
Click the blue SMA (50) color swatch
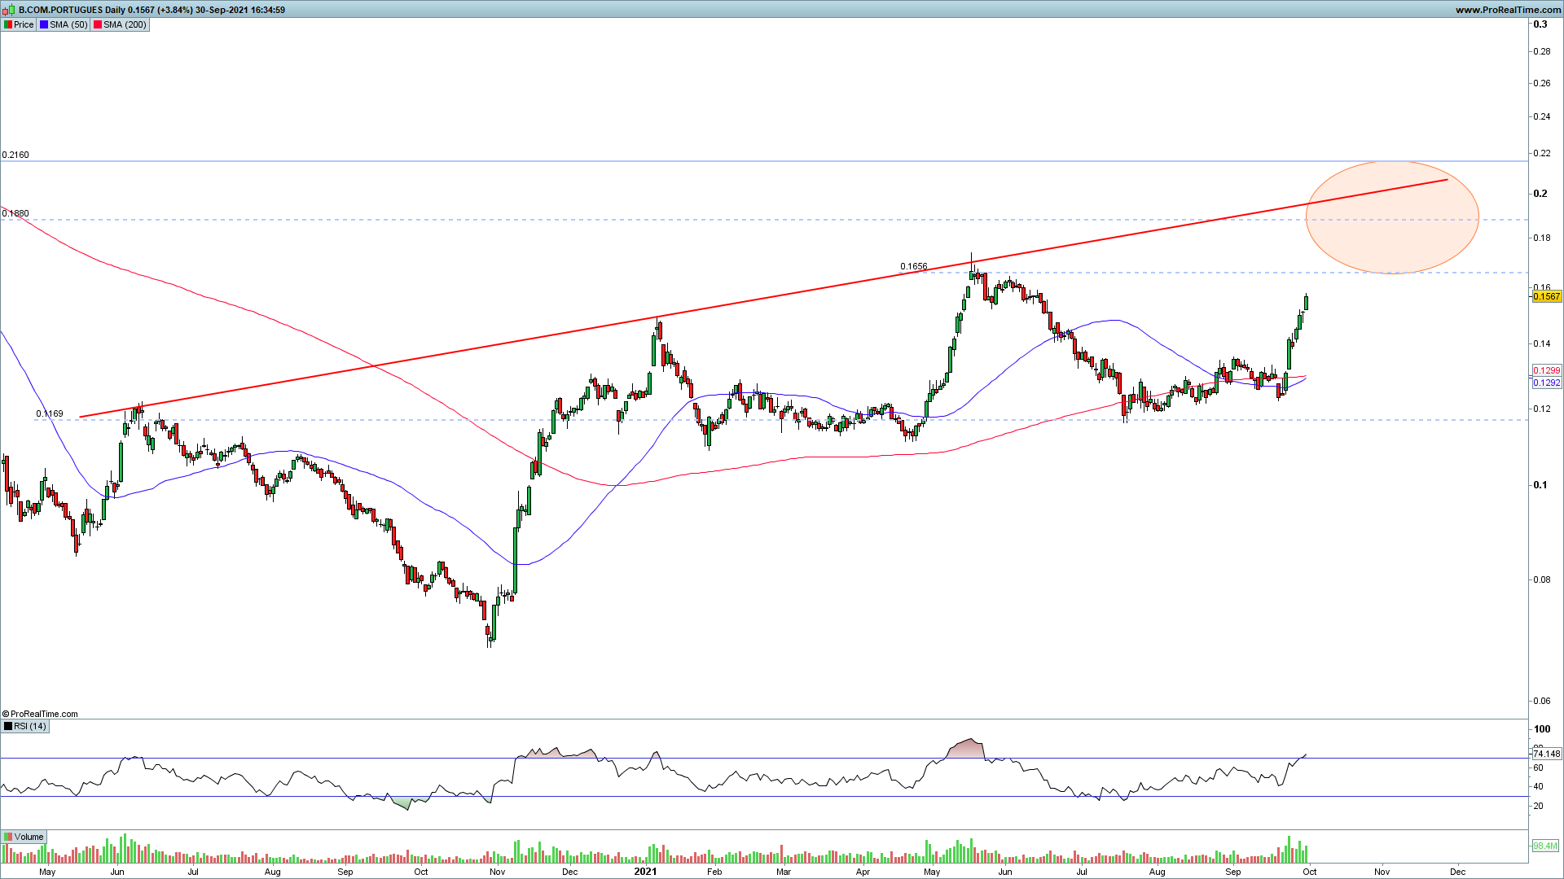click(44, 24)
